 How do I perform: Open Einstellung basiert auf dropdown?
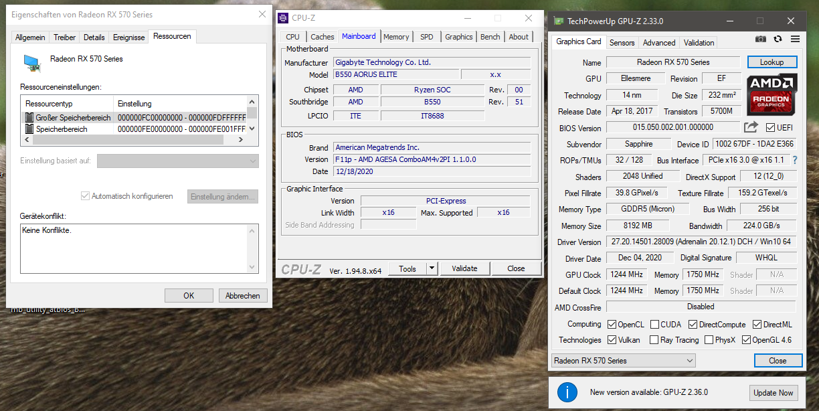[x=177, y=161]
